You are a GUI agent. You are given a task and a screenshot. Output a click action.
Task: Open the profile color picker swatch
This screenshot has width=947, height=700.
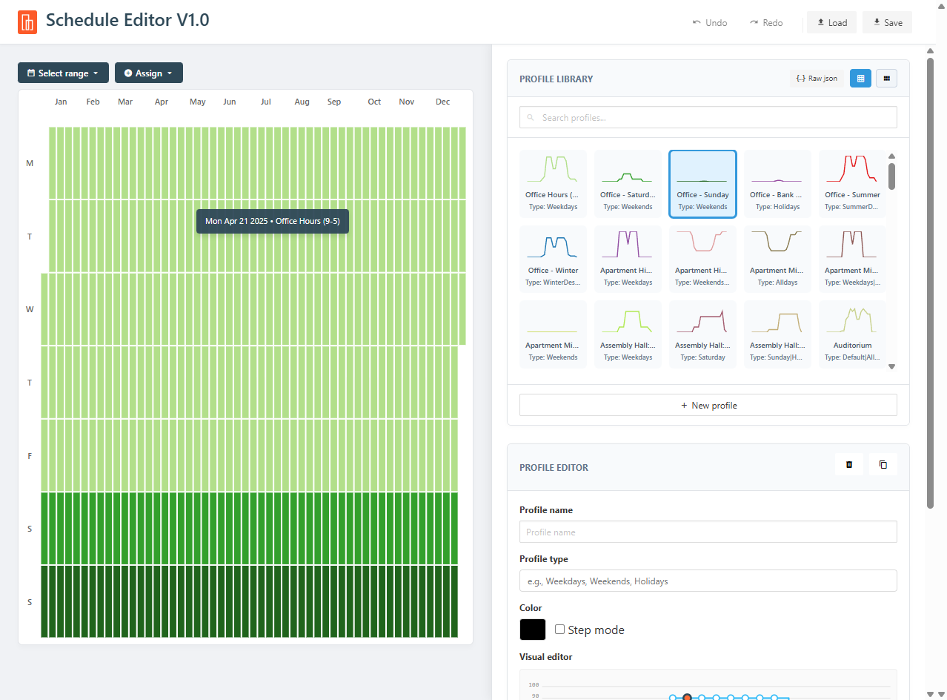[532, 630]
